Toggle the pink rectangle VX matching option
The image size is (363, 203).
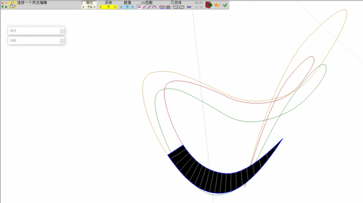139,7
